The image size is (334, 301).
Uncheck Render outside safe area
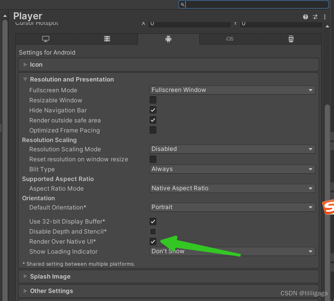[153, 120]
